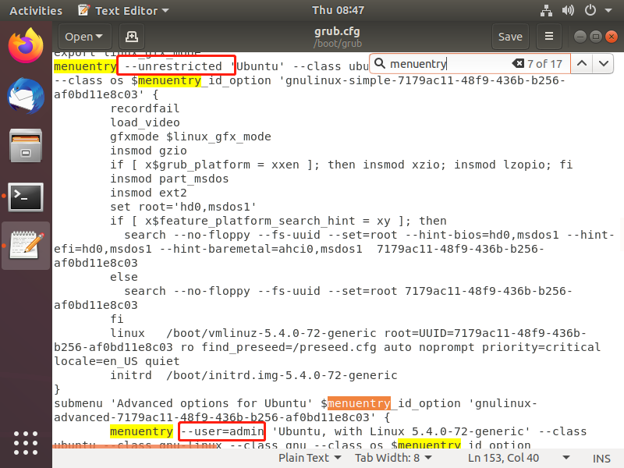This screenshot has height=468, width=624.
Task: Click the insmod ext2 line
Action: [x=148, y=193]
